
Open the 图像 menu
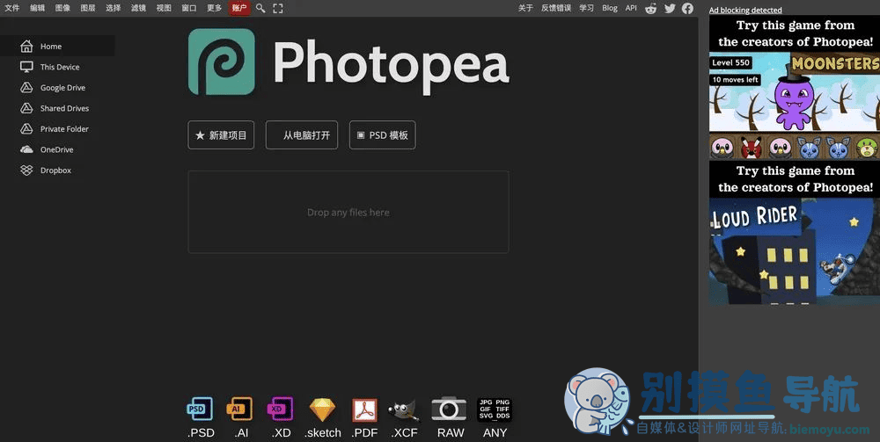tap(62, 8)
